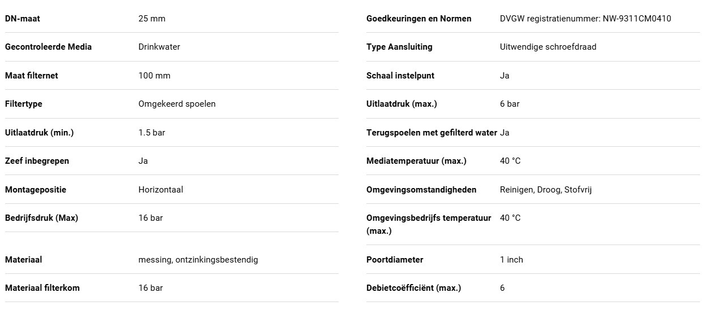This screenshot has width=717, height=310.
Task: Select the 25 mm value text
Action: pyautogui.click(x=152, y=19)
